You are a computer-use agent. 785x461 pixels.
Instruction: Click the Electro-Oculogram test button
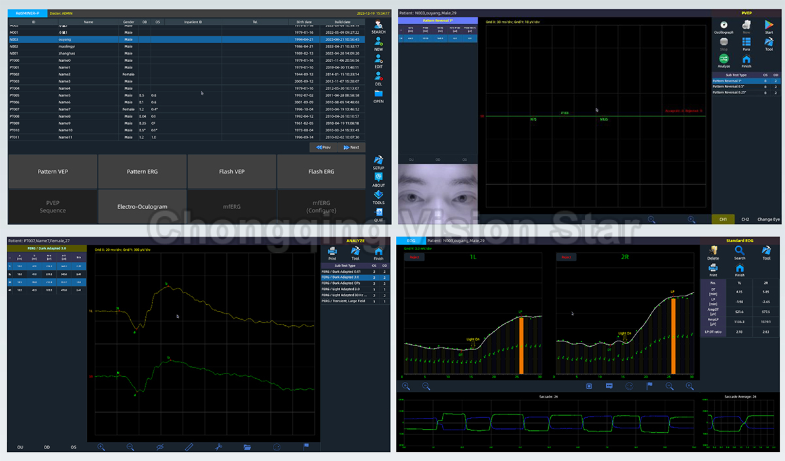(x=142, y=206)
